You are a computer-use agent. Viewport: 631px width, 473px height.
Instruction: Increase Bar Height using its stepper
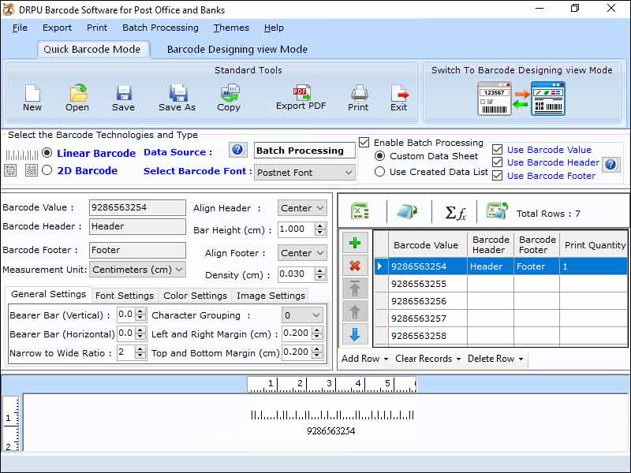click(x=320, y=225)
